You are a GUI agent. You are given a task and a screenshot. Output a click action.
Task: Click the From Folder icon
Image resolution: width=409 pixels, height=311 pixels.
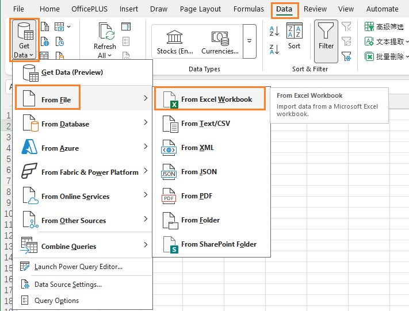[170, 221]
